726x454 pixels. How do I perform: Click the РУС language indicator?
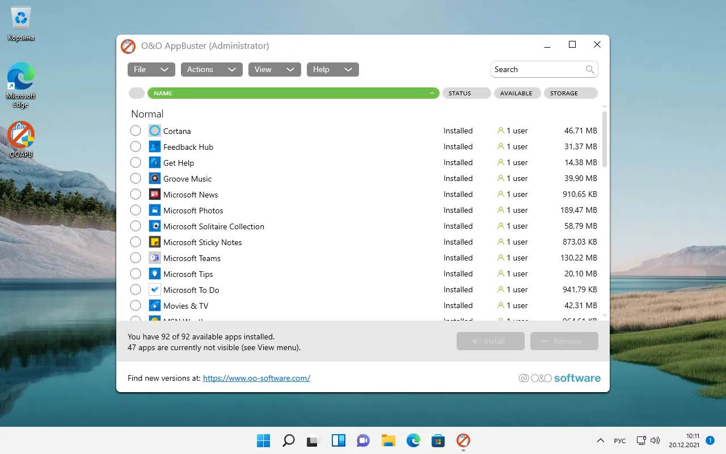tap(620, 440)
